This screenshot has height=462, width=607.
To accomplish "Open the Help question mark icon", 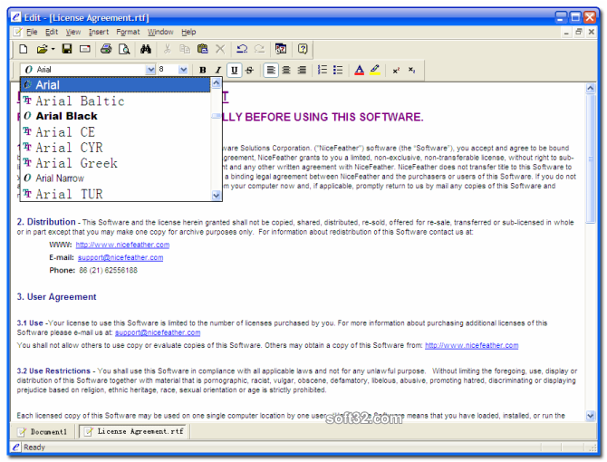I will coord(303,49).
